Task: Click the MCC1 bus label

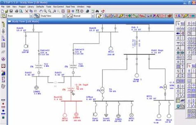Action: (x=149, y=96)
